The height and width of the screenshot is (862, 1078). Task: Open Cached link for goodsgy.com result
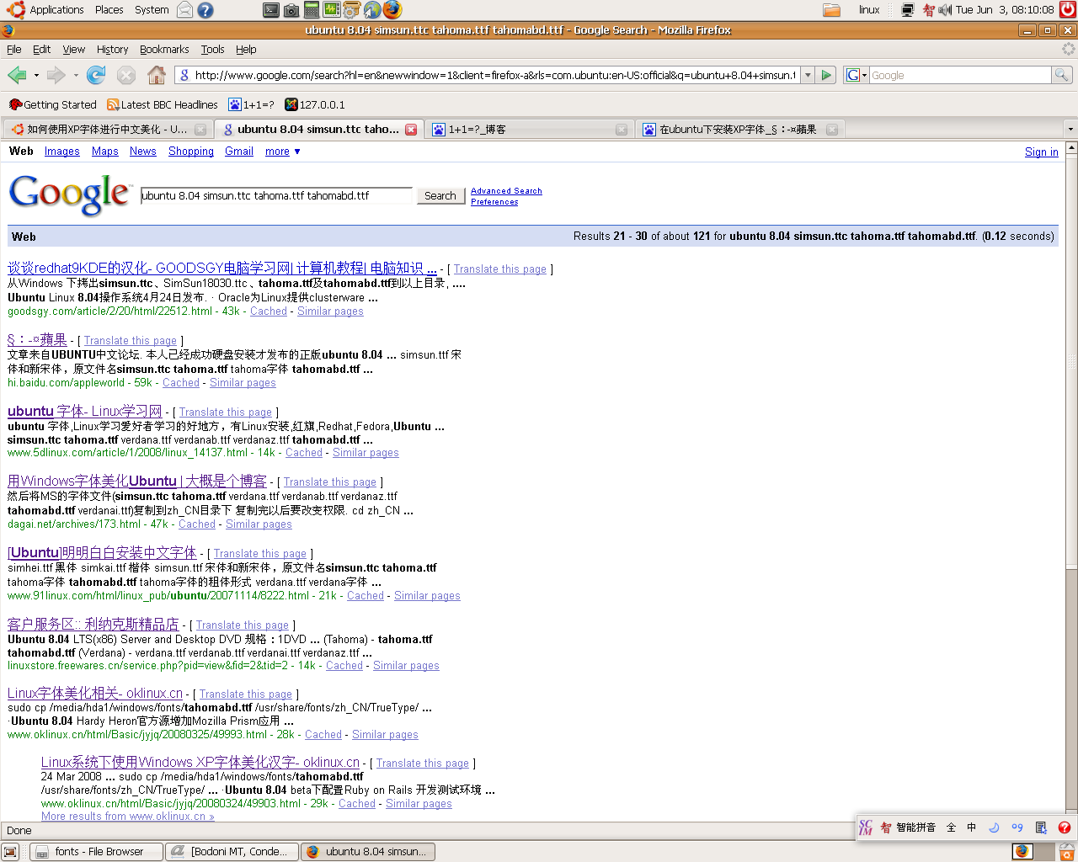coord(269,311)
